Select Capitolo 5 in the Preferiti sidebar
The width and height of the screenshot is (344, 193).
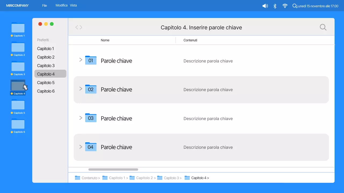[46, 83]
